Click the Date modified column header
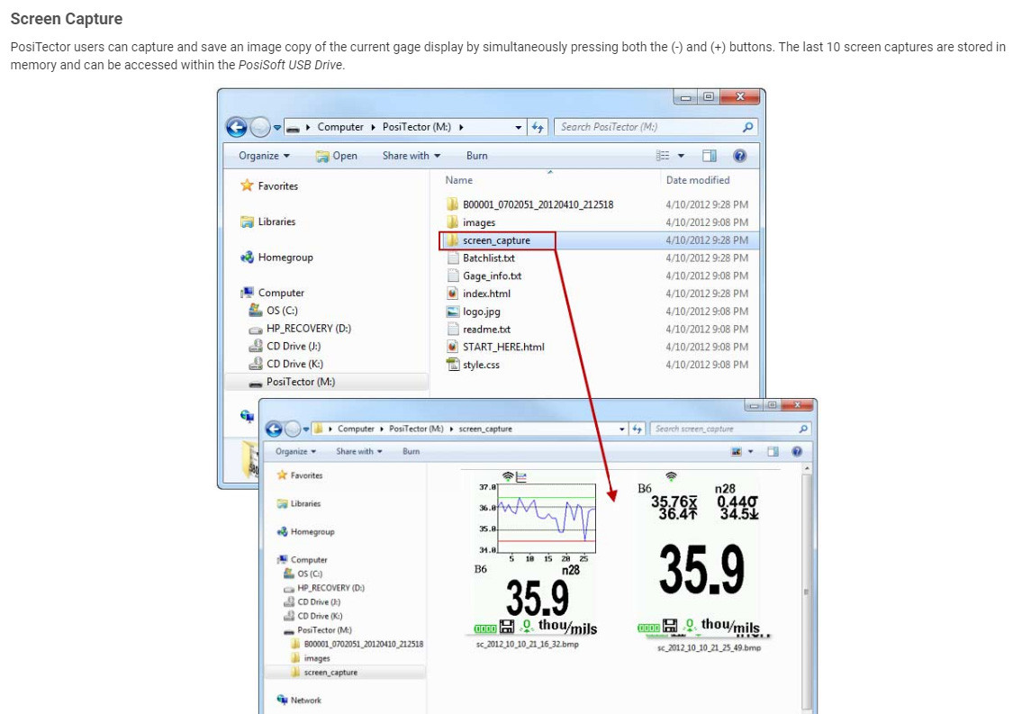 [698, 180]
